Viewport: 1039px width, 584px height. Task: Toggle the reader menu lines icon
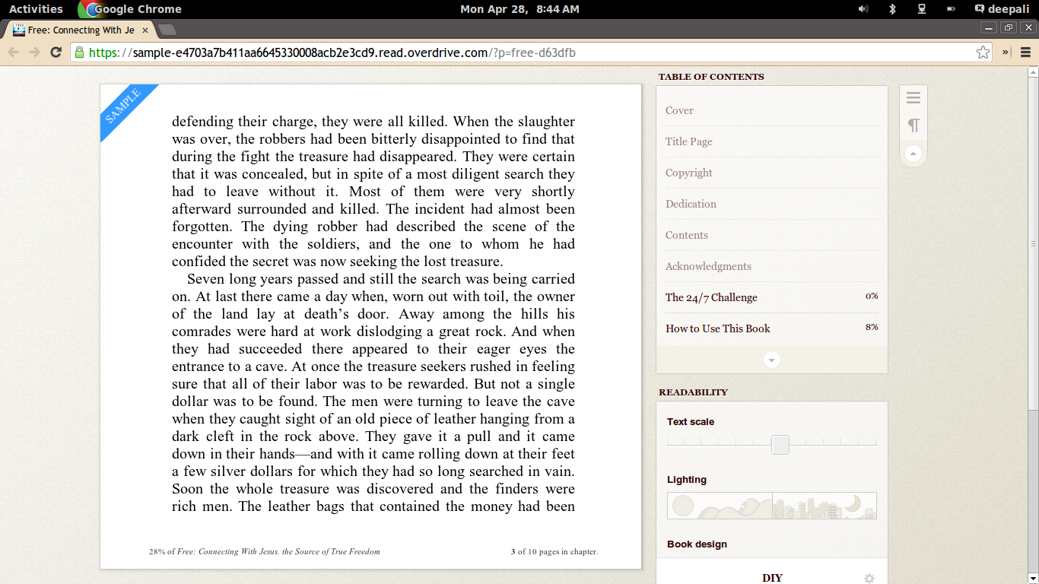[913, 97]
